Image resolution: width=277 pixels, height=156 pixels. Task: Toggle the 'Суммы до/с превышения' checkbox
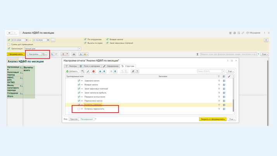pyautogui.click(x=9, y=44)
